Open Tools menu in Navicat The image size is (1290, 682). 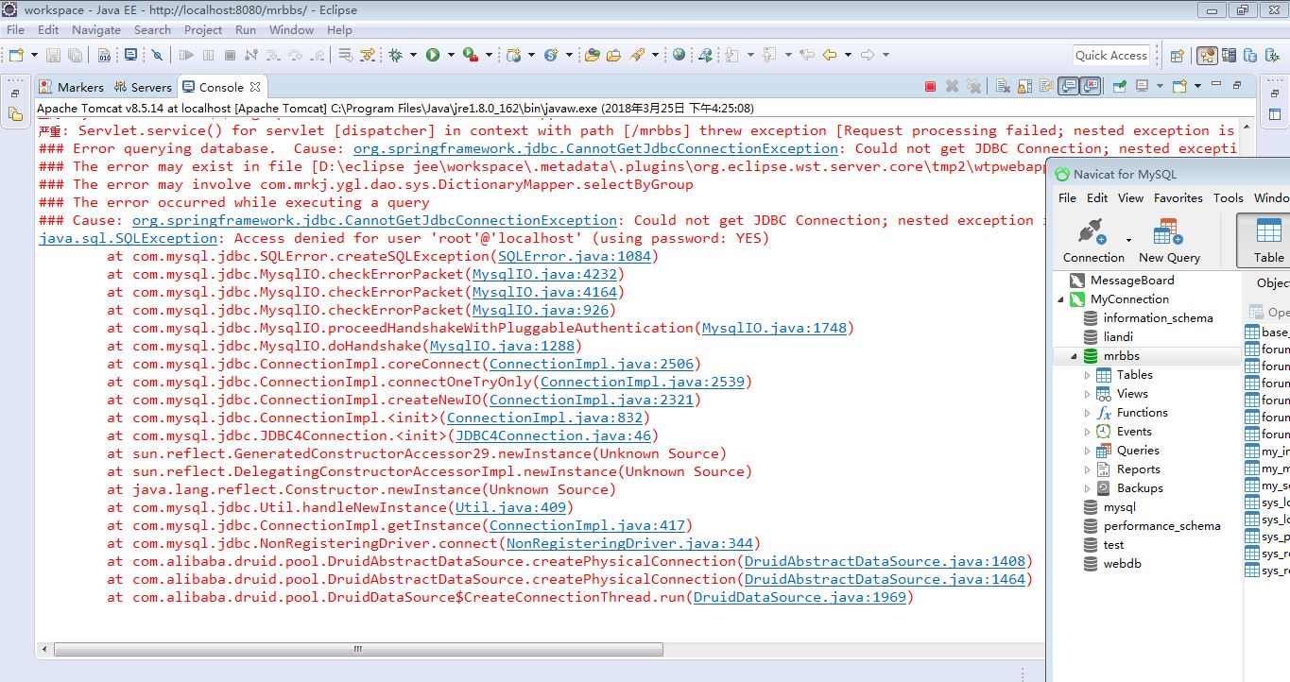click(1228, 197)
